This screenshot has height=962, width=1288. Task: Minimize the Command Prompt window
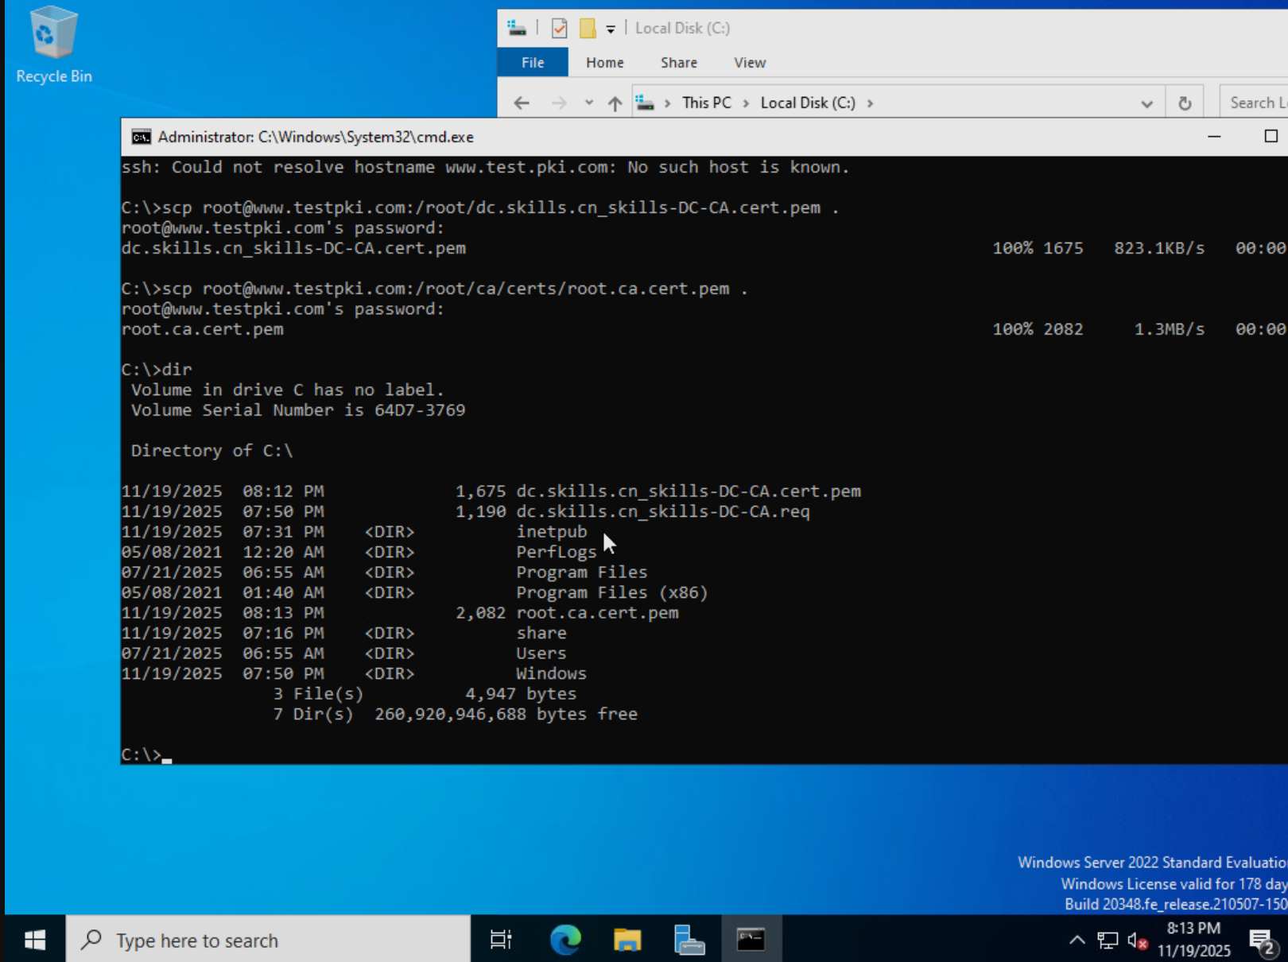tap(1214, 137)
